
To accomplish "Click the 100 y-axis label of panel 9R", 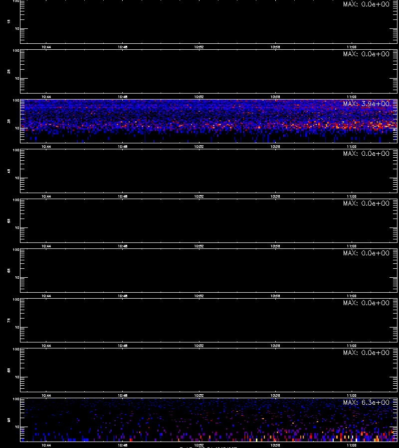I will [16, 399].
